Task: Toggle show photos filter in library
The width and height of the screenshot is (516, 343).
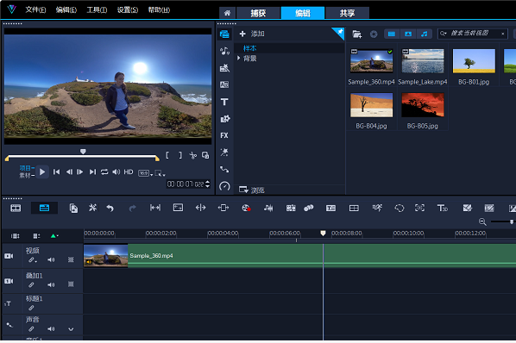Action: click(408, 34)
